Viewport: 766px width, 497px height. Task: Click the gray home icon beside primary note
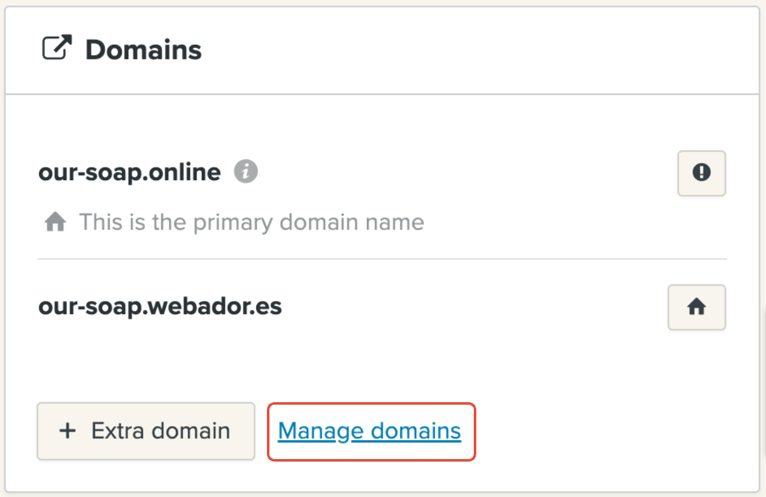click(x=56, y=223)
